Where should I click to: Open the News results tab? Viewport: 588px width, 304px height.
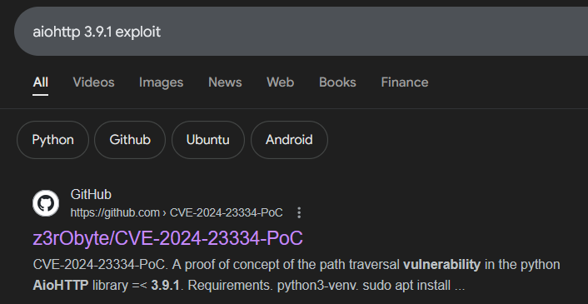[x=225, y=82]
